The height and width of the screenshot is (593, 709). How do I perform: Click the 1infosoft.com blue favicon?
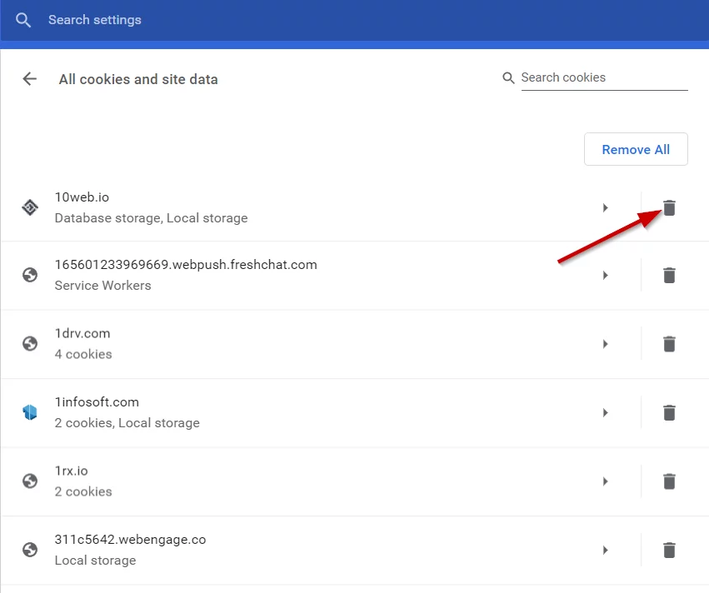click(x=30, y=412)
